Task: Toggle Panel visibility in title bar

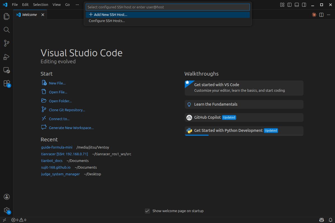Action: pos(297,5)
